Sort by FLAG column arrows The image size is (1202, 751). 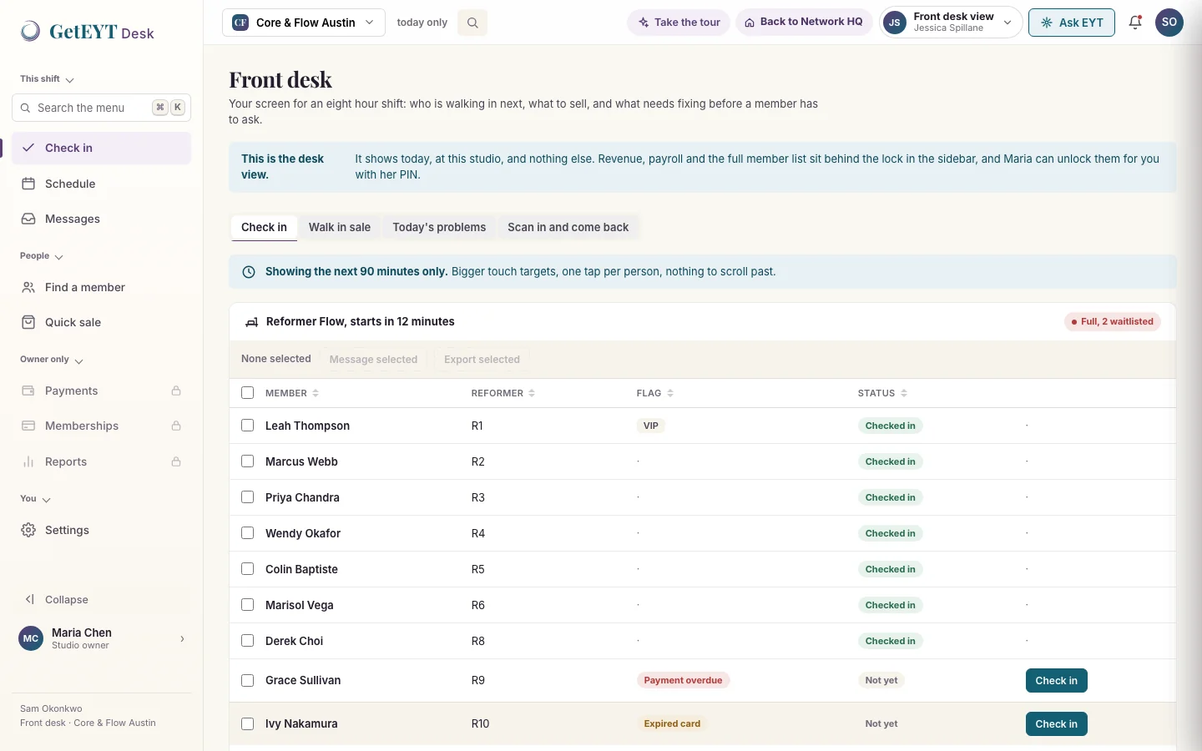(670, 393)
